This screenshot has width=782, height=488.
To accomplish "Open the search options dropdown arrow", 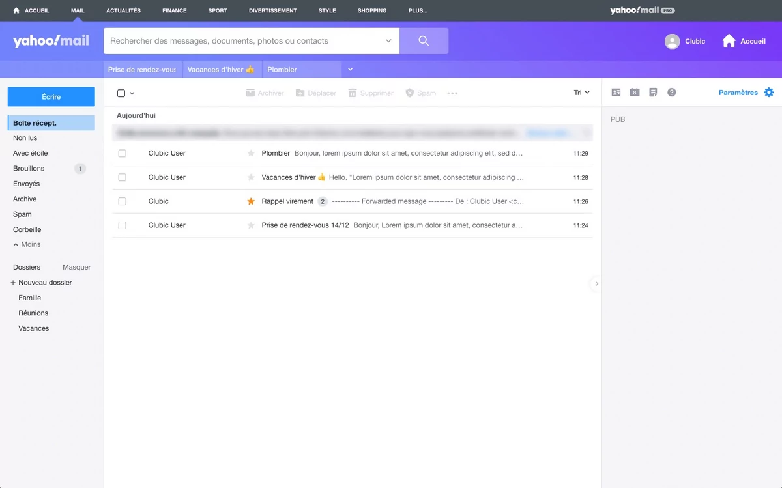I will (388, 41).
